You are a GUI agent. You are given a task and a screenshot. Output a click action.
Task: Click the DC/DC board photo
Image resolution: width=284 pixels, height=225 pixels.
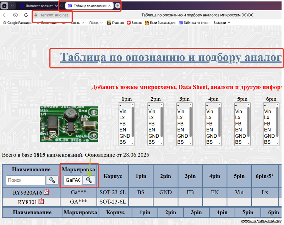(x=69, y=124)
